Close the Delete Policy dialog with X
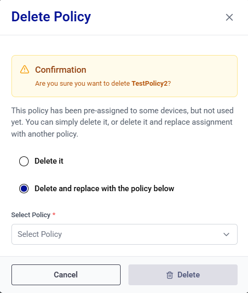The width and height of the screenshot is (248, 293). [x=229, y=17]
